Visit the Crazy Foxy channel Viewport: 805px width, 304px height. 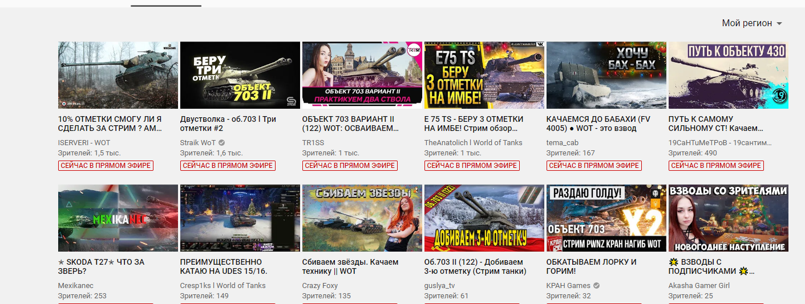click(319, 286)
